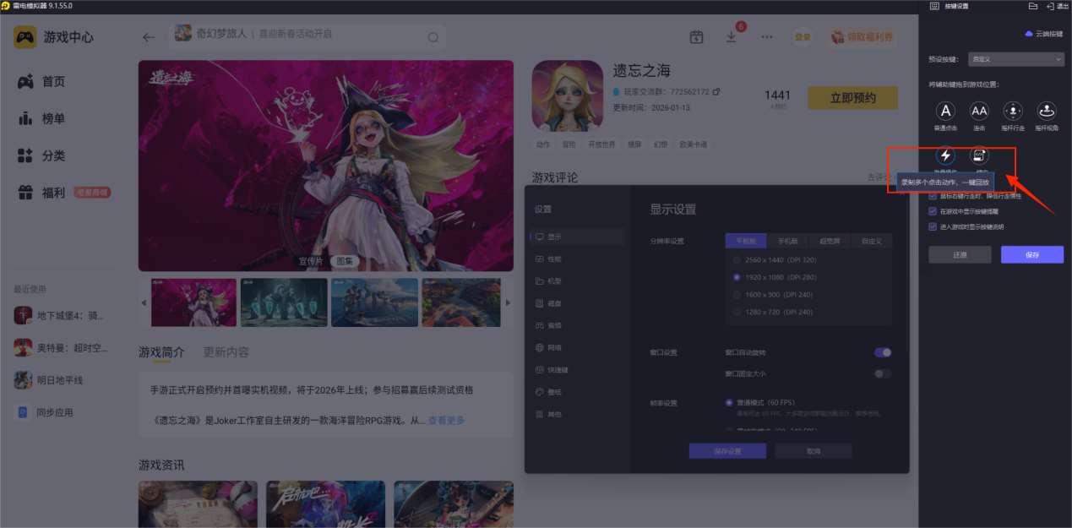The height and width of the screenshot is (528, 1072).
Task: Toggle 在游戏中显示按键提醒 checkbox
Action: [933, 211]
